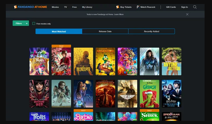Dismiss the Vudu announcement banner

point(187,14)
